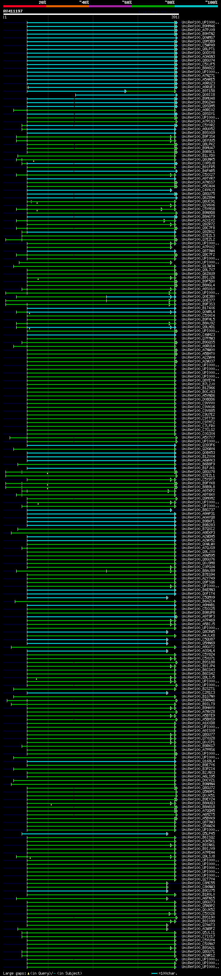Viewport: 221px width, 976px height.
Task: Select hit label UniRef100_A5X7X7
Action: tap(198, 438)
